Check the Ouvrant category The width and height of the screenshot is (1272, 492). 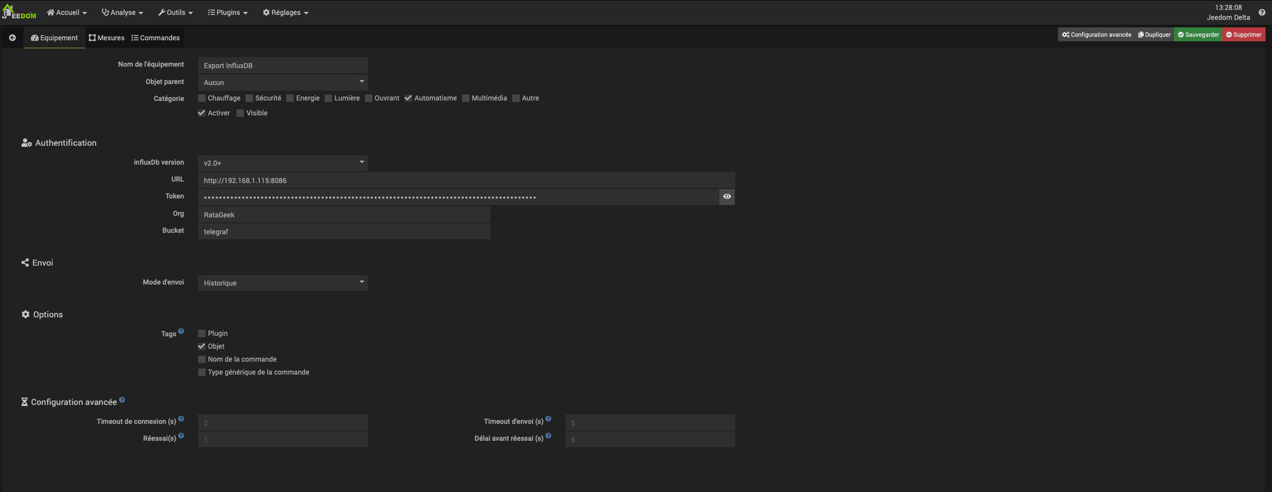tap(369, 98)
